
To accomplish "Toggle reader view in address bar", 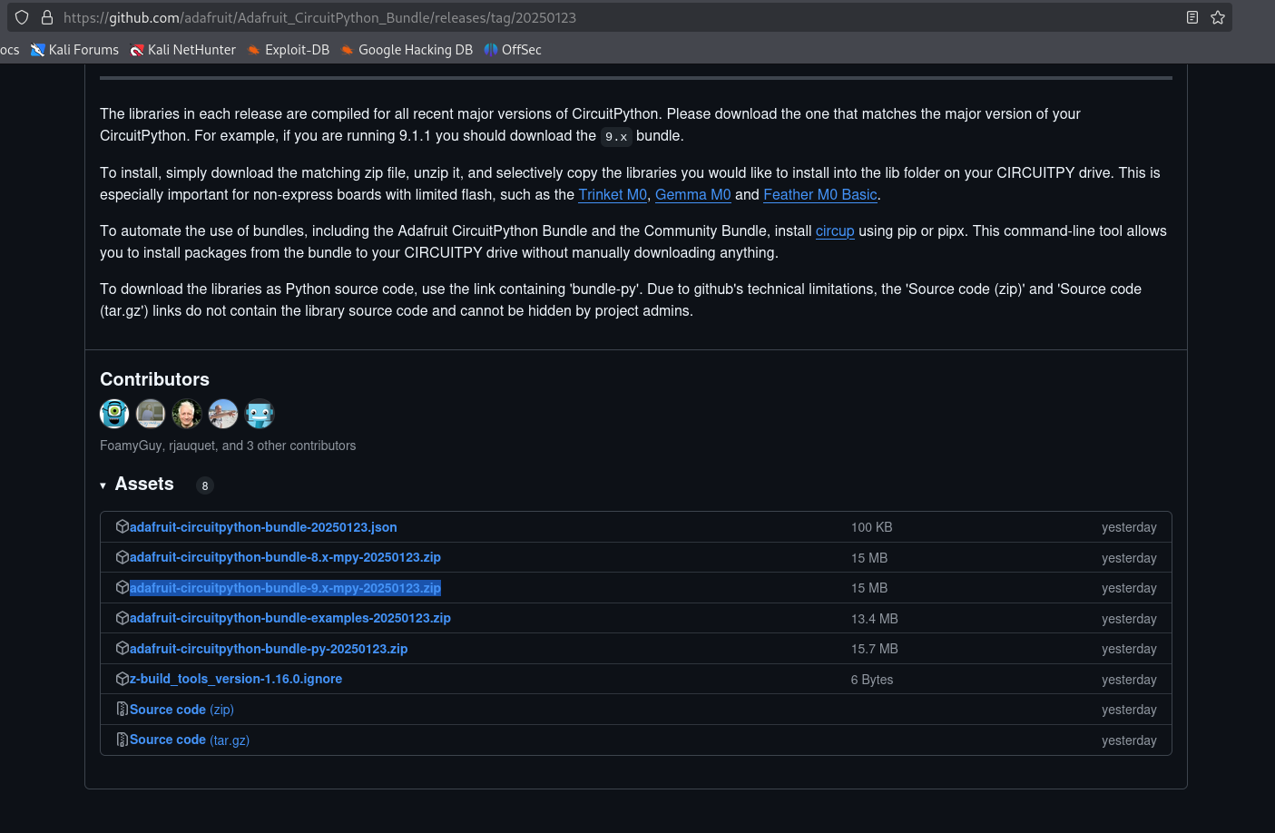I will pyautogui.click(x=1192, y=17).
